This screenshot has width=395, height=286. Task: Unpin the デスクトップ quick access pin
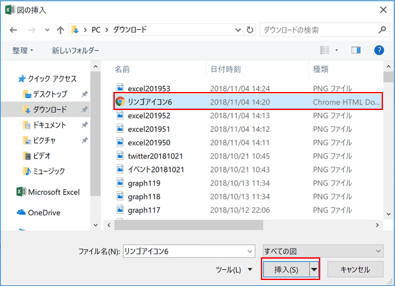click(x=84, y=94)
